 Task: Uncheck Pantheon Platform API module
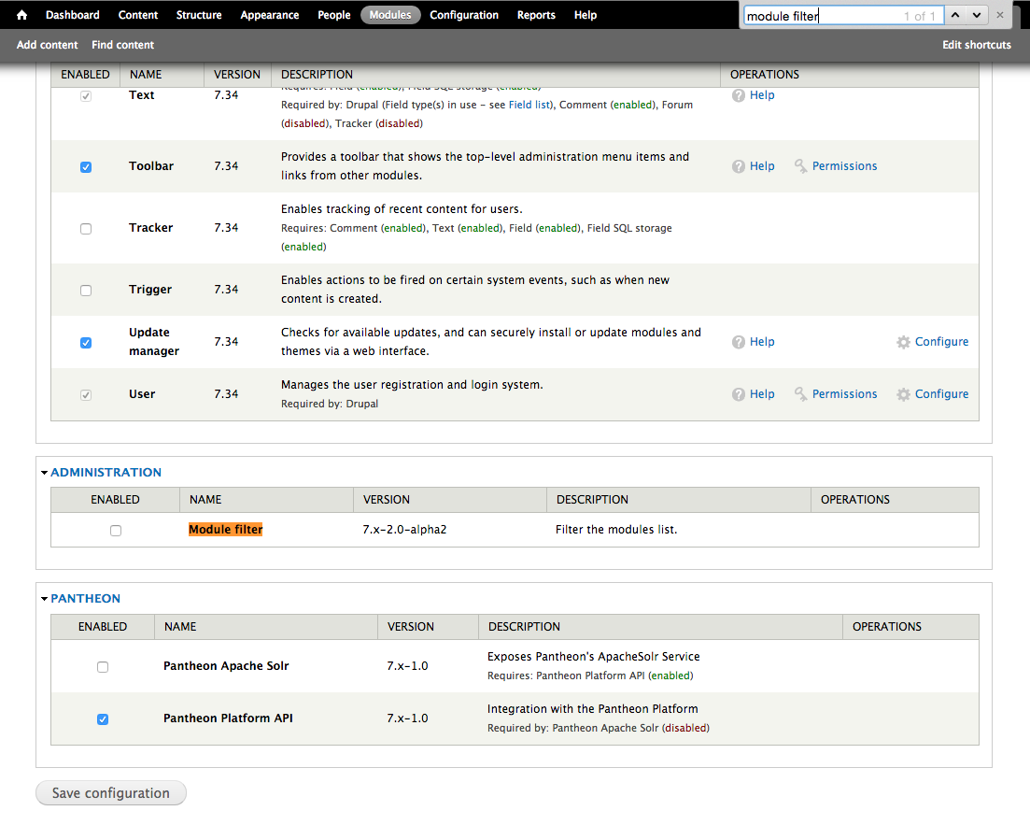[x=103, y=719]
